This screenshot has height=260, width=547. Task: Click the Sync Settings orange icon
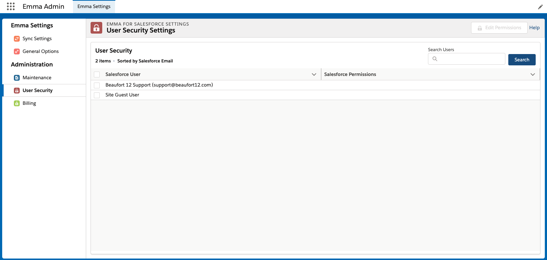[x=17, y=39]
